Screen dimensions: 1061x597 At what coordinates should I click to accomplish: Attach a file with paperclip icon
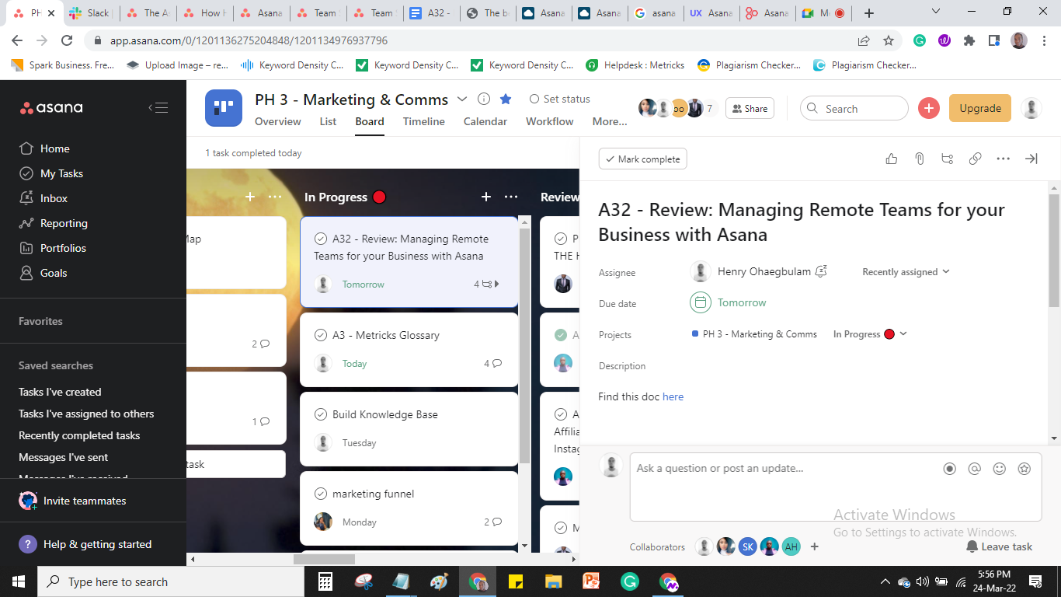pos(919,159)
